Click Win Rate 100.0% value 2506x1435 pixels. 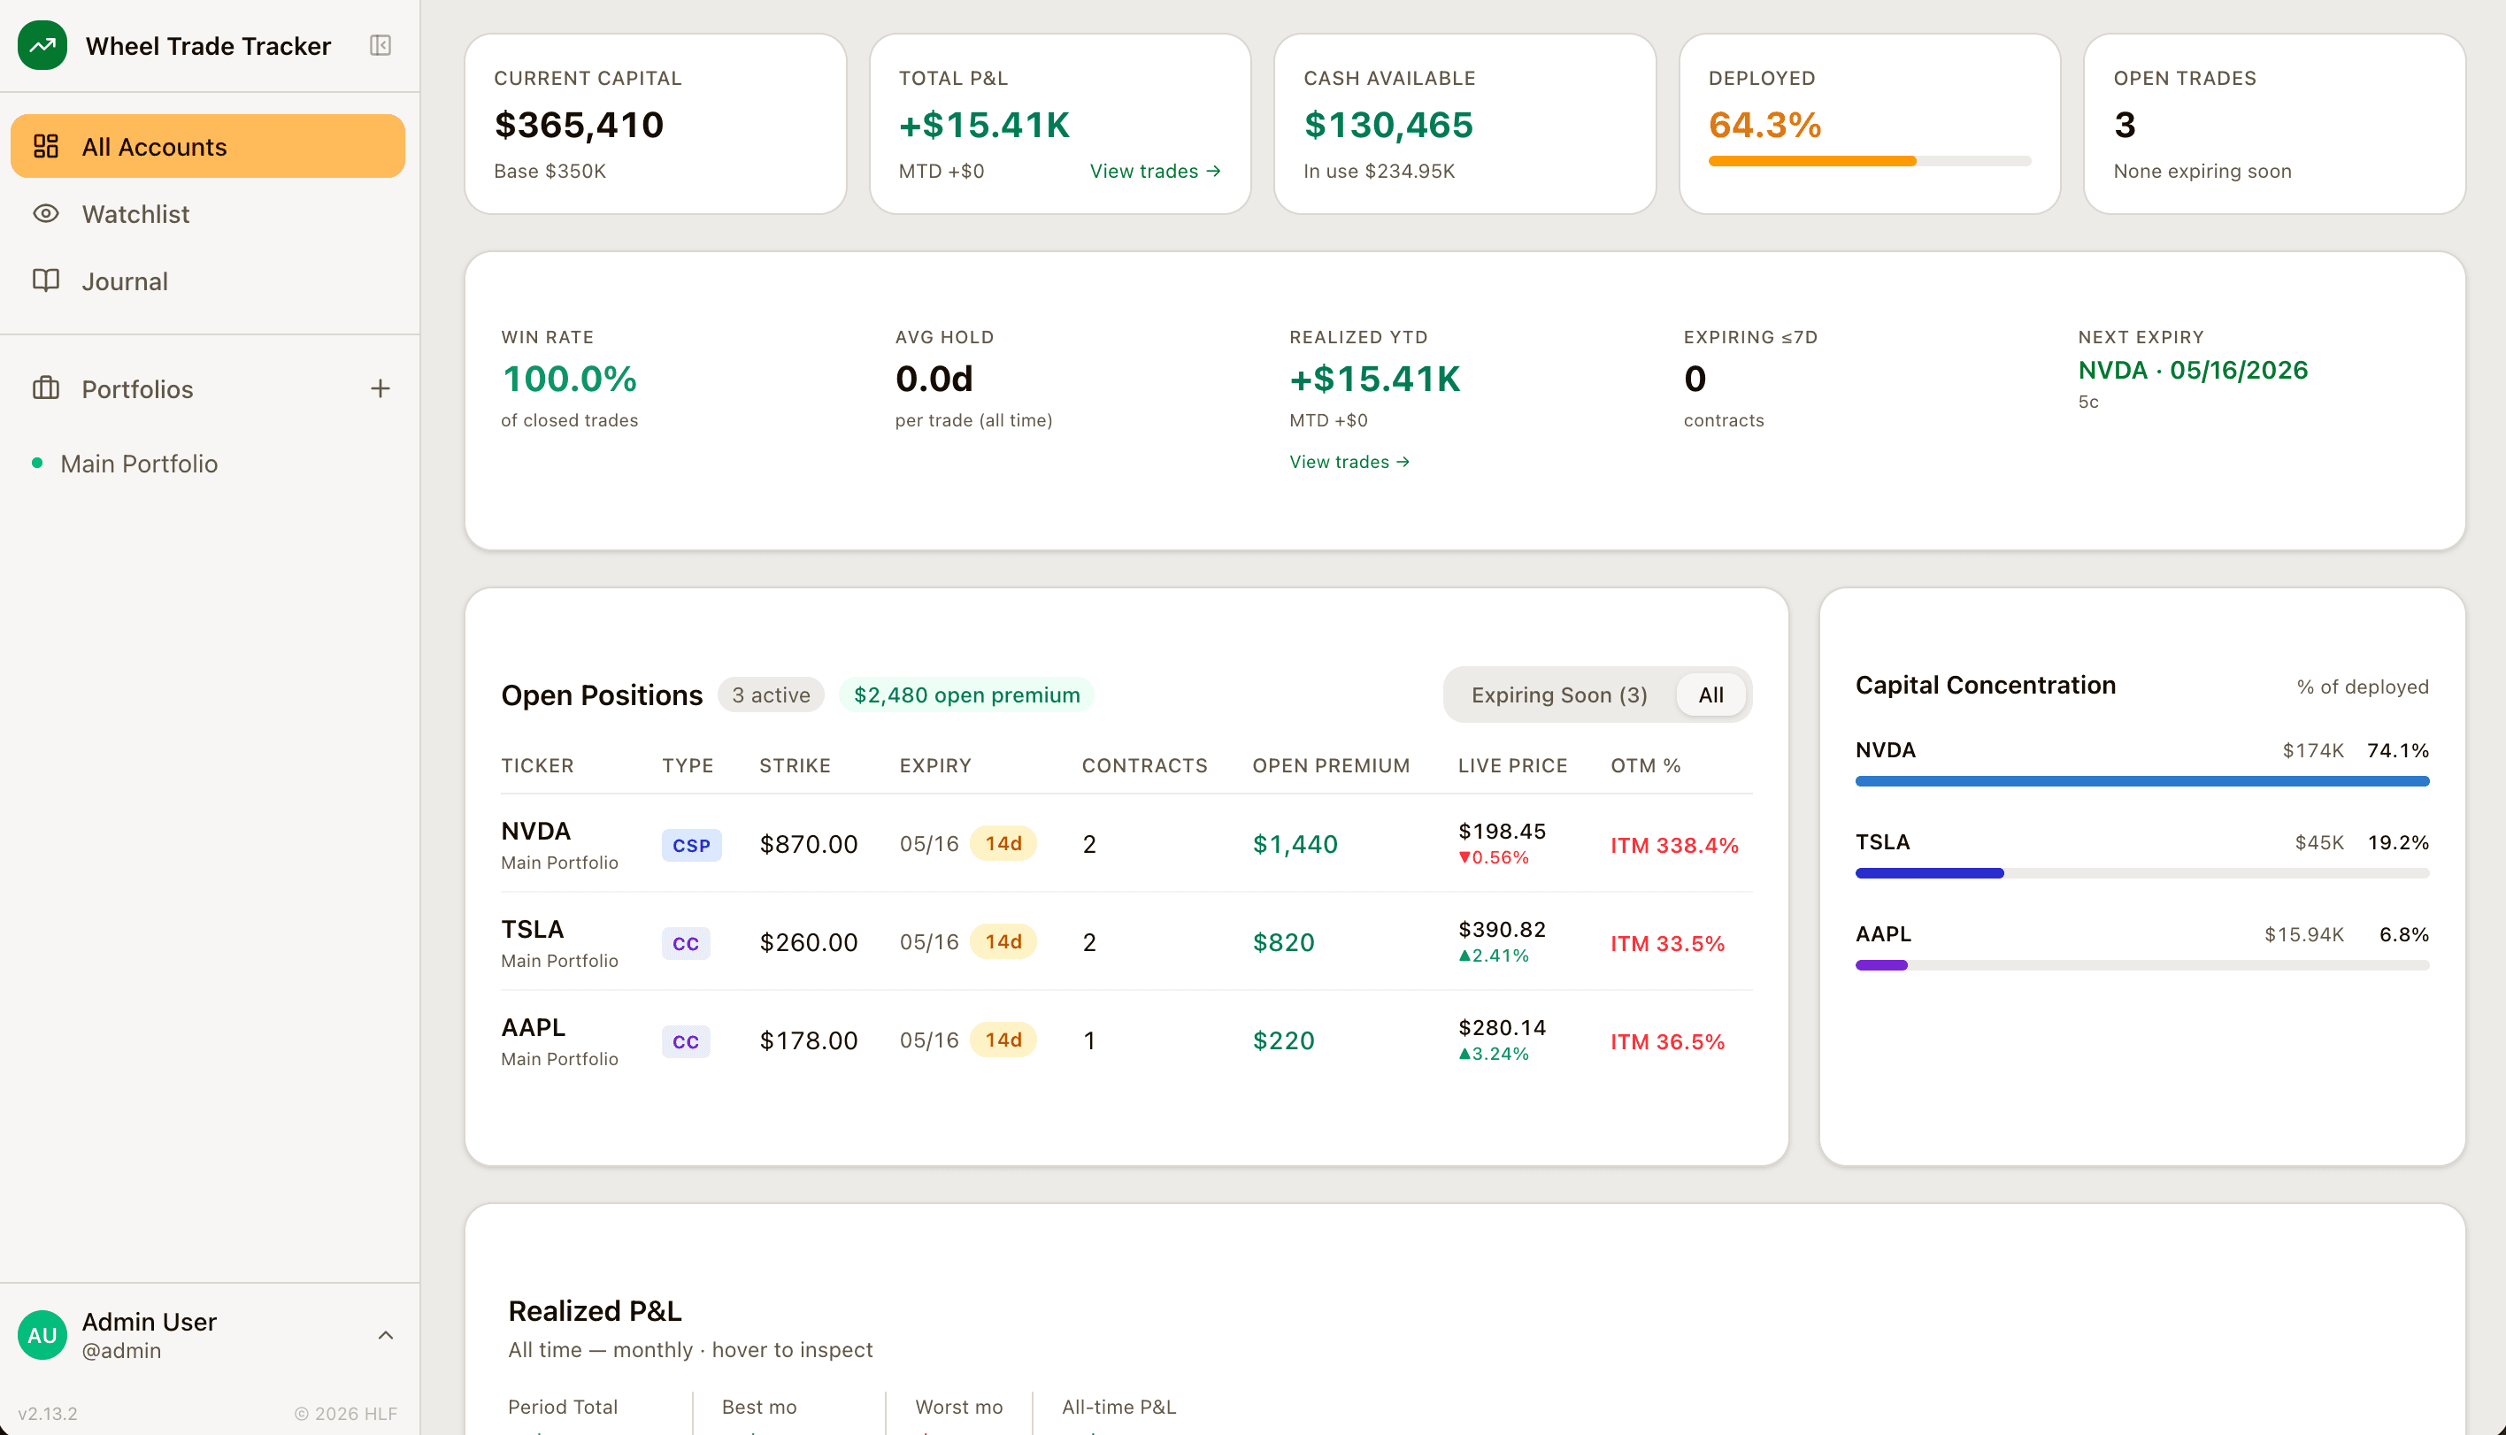[x=570, y=379]
